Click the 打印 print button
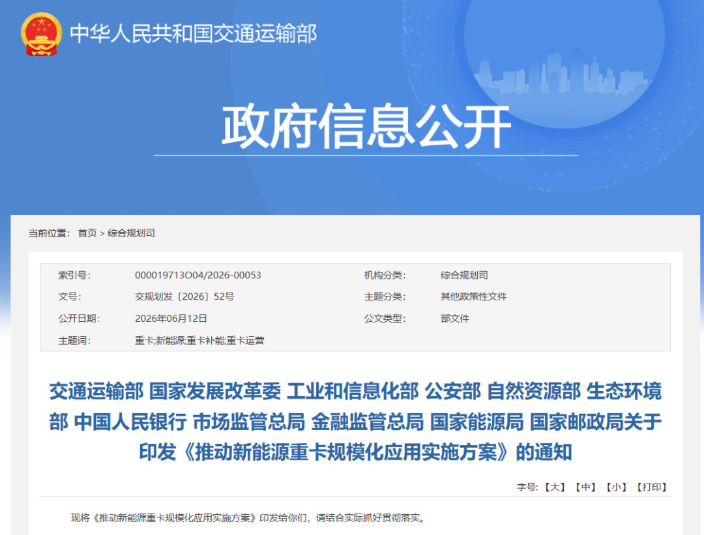 tap(651, 487)
